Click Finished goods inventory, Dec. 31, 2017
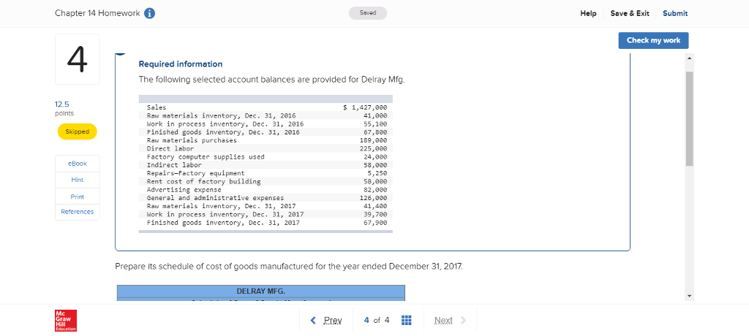Screen dimensions: 749x336 pyautogui.click(x=266, y=223)
